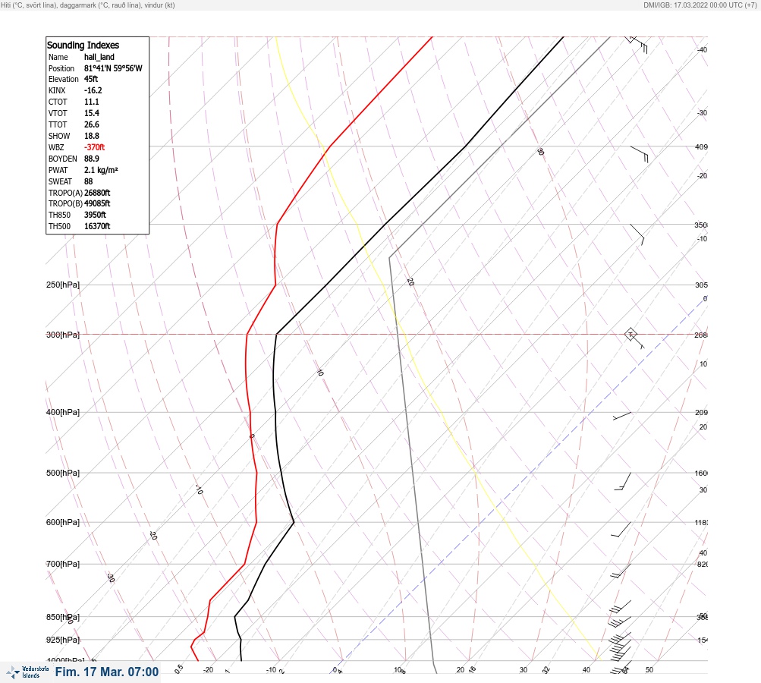Viewport: 761px width, 683px height.
Task: Click the '-10' label on the bottom temperature axis
Action: [x=272, y=670]
